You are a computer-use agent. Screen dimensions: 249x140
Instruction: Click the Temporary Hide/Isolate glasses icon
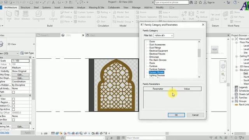click(x=85, y=133)
